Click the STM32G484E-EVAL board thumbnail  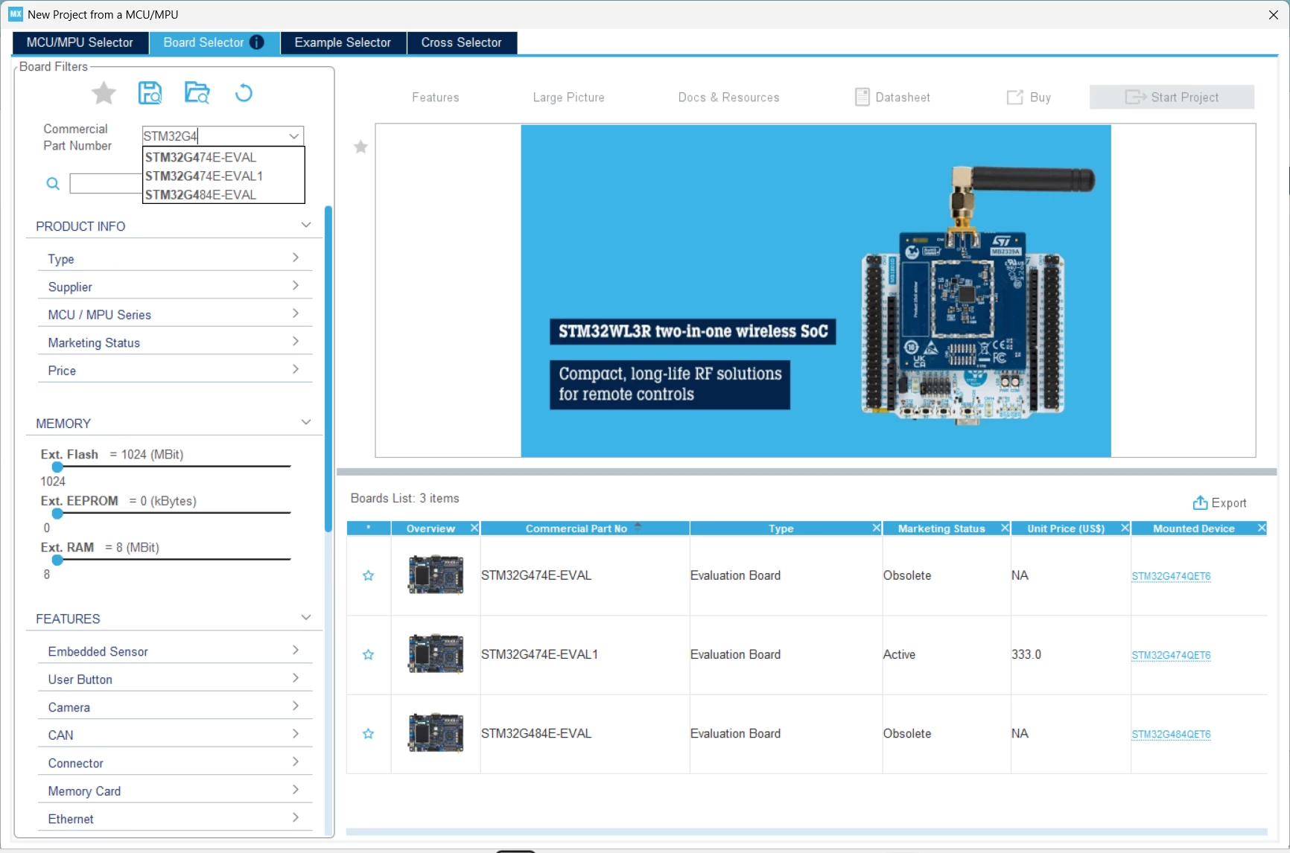(x=436, y=732)
